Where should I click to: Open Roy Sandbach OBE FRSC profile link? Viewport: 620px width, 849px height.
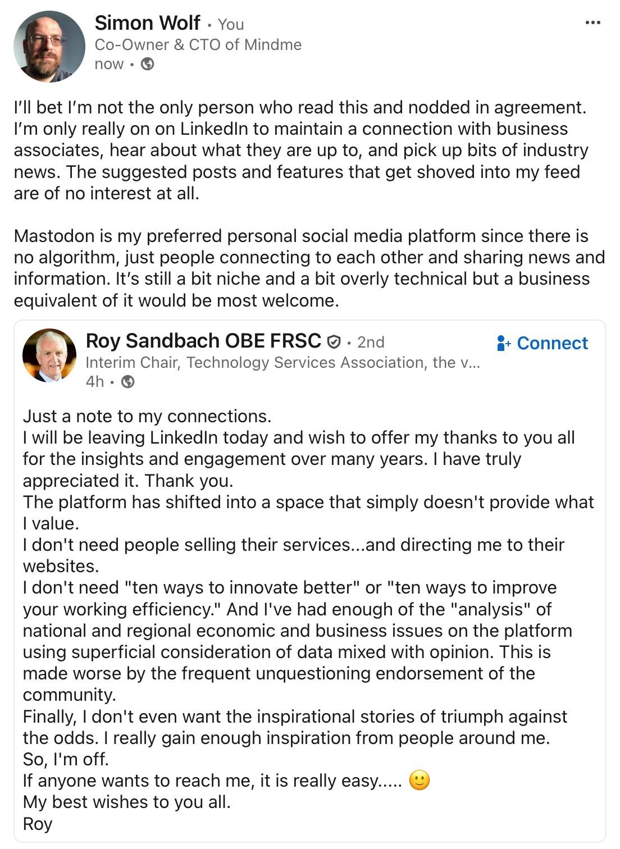coord(203,341)
